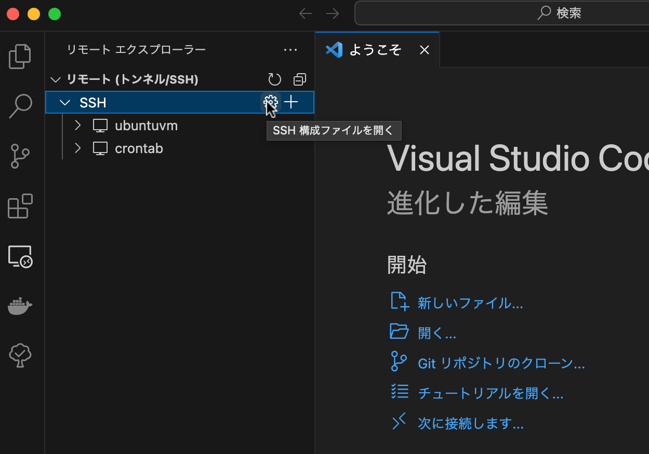The height and width of the screenshot is (454, 649).
Task: Select the Remote Explorer icon
Action: click(20, 256)
